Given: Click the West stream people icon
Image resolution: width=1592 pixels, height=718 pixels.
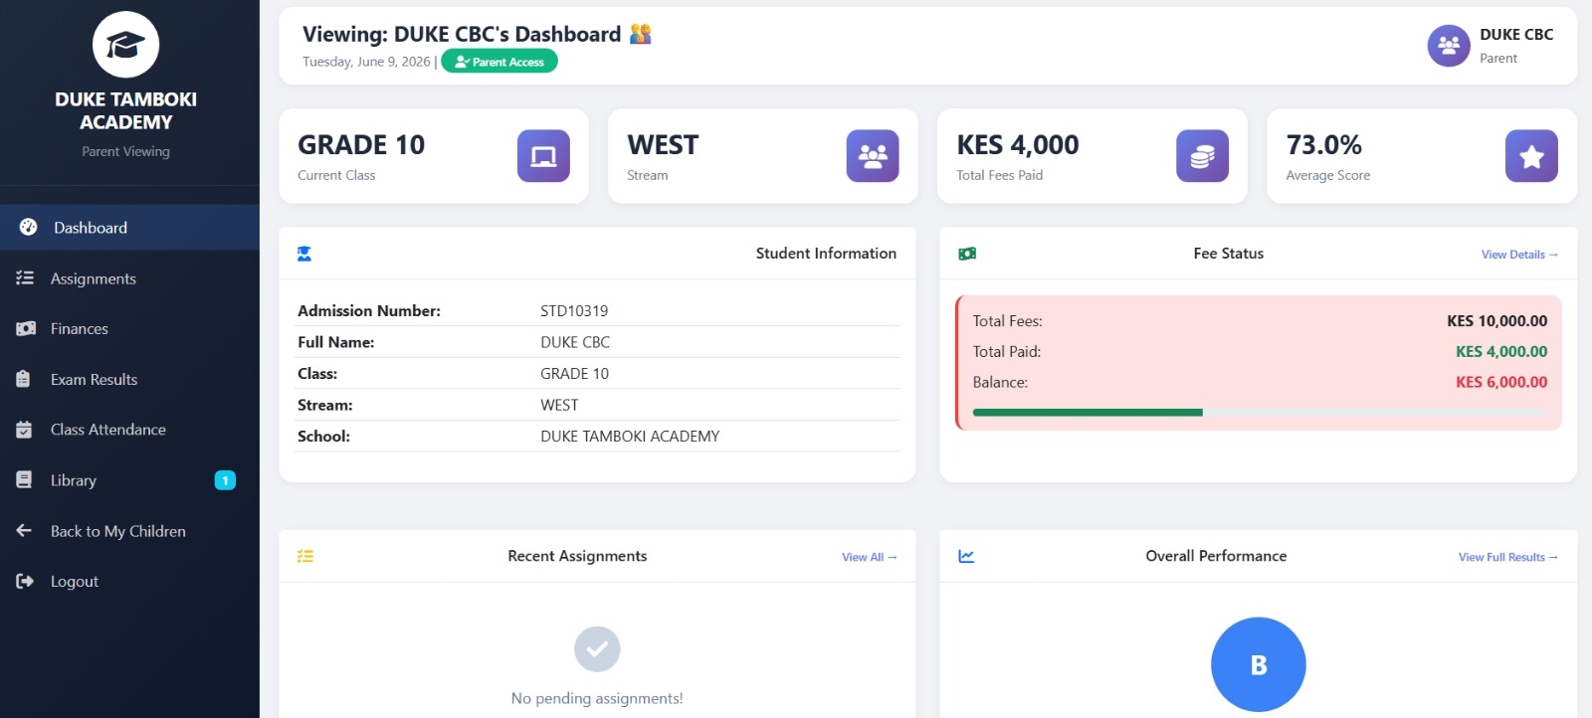Looking at the screenshot, I should [x=873, y=156].
